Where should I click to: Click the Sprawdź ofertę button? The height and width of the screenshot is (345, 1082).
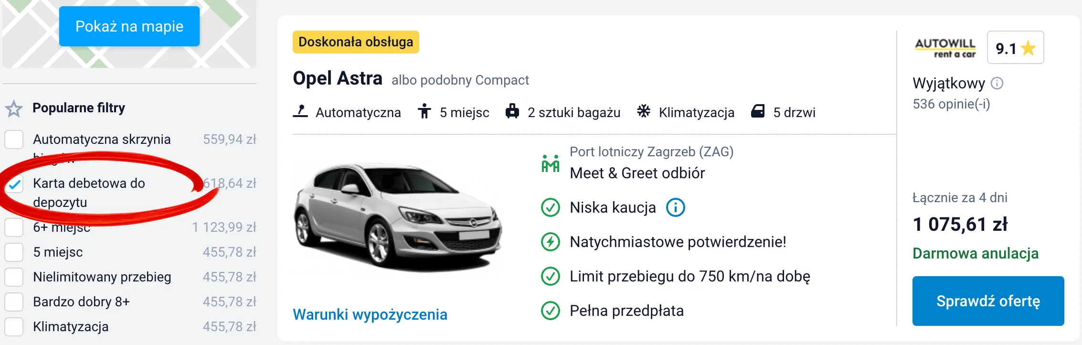[x=987, y=301]
